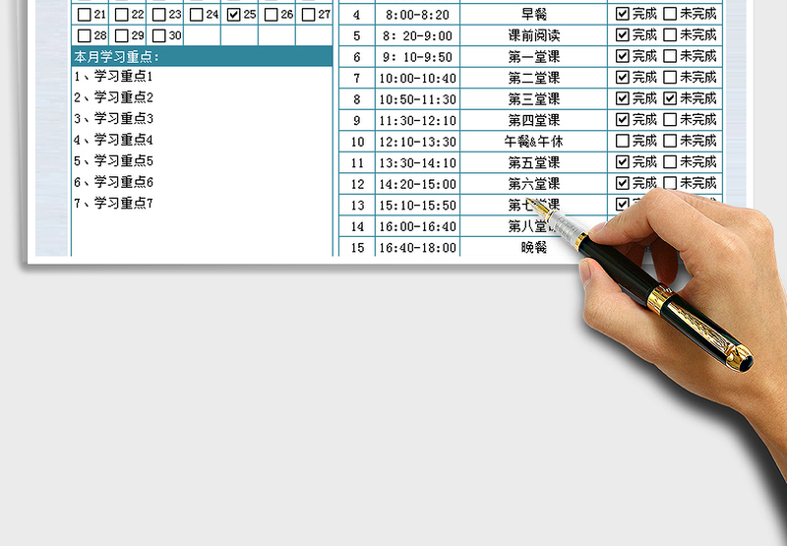
Task: Check the day 30 checkbox
Action: point(158,35)
